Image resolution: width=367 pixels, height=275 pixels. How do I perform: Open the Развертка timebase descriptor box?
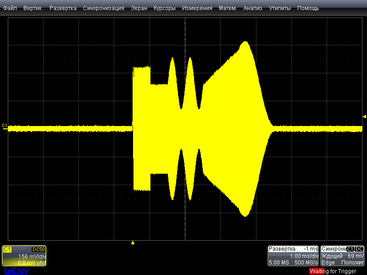coord(293,256)
